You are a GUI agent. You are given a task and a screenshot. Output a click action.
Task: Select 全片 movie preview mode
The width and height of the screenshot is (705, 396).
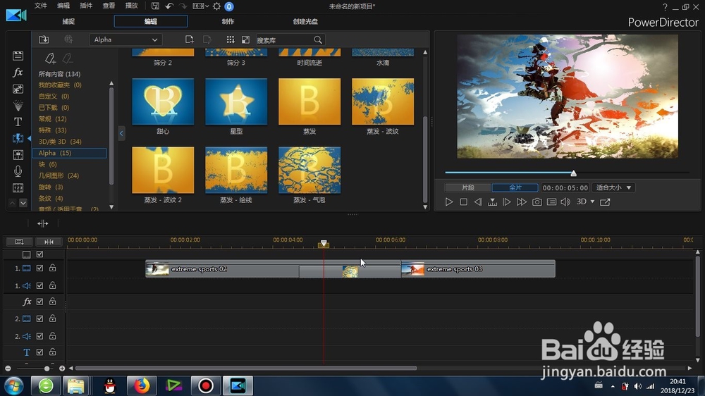pyautogui.click(x=515, y=187)
